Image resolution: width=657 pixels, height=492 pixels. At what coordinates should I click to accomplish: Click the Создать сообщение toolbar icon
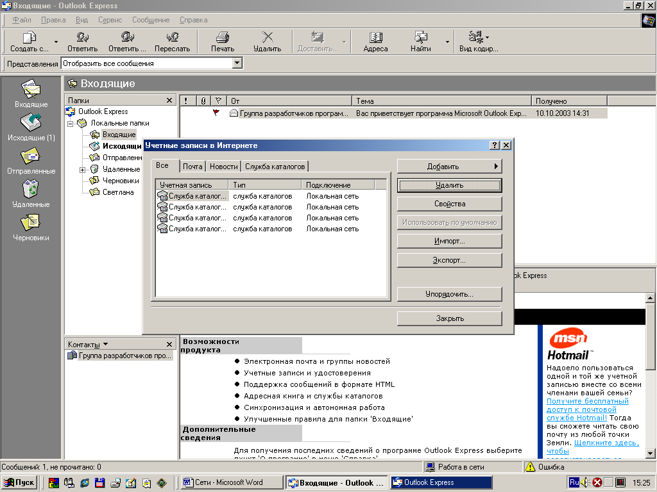[29, 38]
